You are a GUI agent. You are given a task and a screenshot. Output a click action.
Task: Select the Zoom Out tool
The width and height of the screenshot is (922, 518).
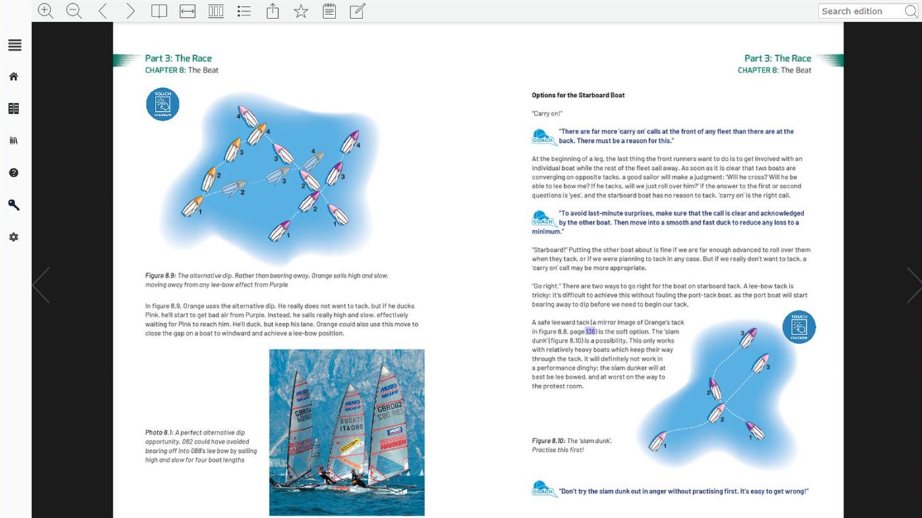pos(74,11)
